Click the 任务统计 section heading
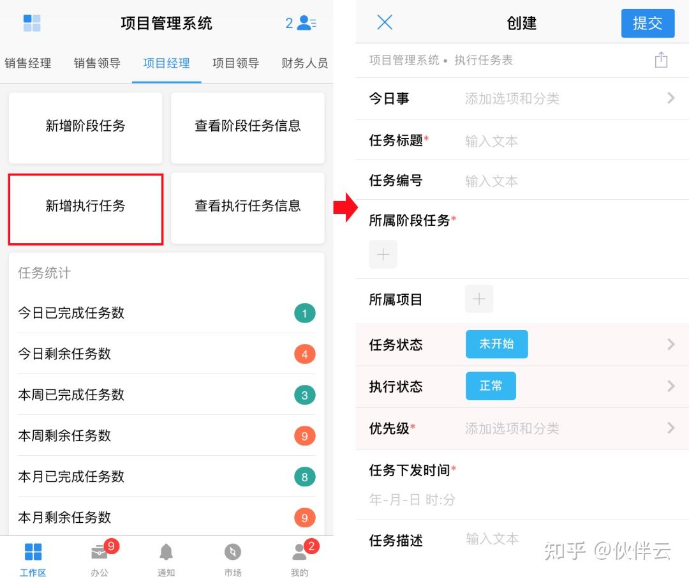The width and height of the screenshot is (689, 579). click(x=44, y=273)
